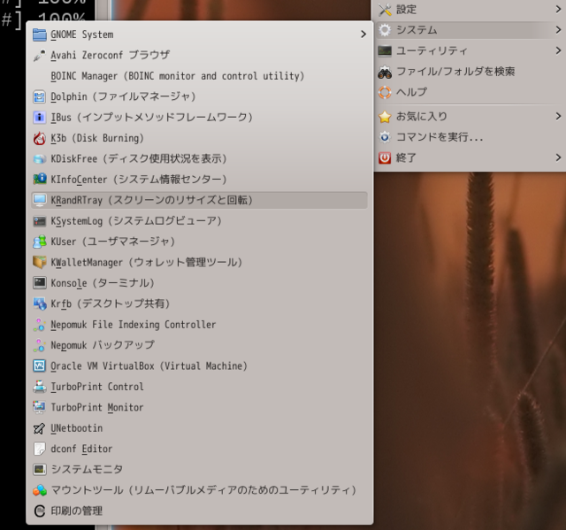The image size is (566, 530).
Task: Click the UNetbootin icon
Action: [39, 428]
